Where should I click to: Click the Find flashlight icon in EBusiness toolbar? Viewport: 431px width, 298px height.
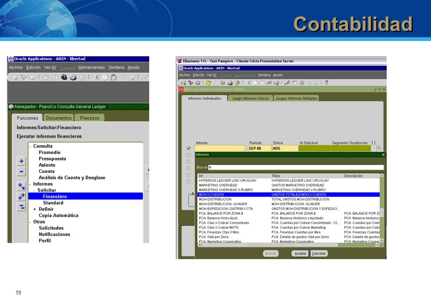pyautogui.click(x=191, y=83)
